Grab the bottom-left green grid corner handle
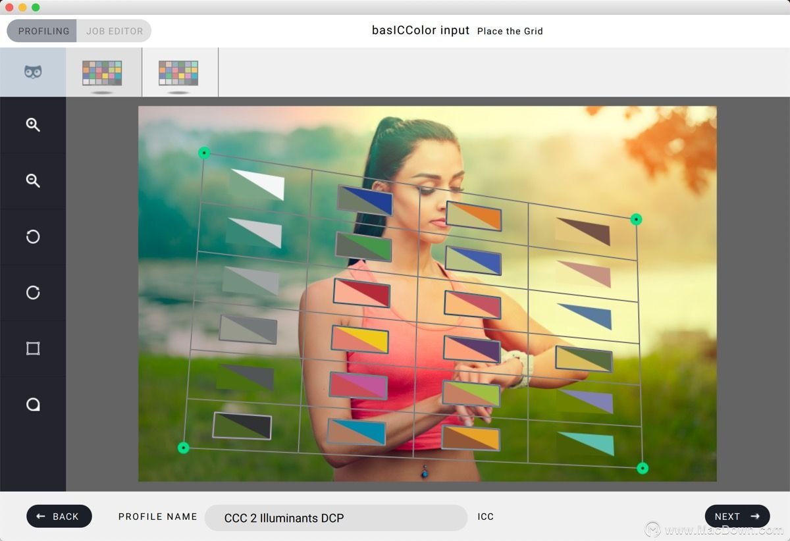Viewport: 790px width, 541px height. (184, 448)
